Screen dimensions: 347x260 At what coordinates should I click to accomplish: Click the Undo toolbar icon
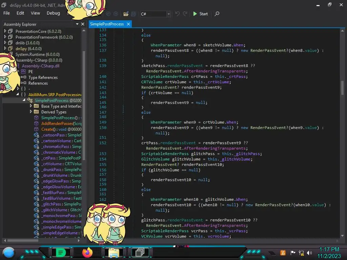[177, 14]
